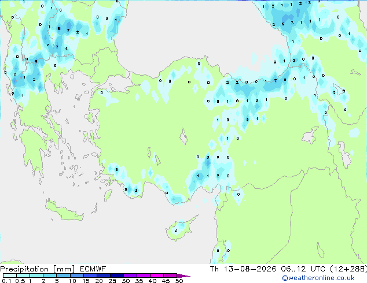Click the 10–15 mm legend swatch

(x=76, y=275)
